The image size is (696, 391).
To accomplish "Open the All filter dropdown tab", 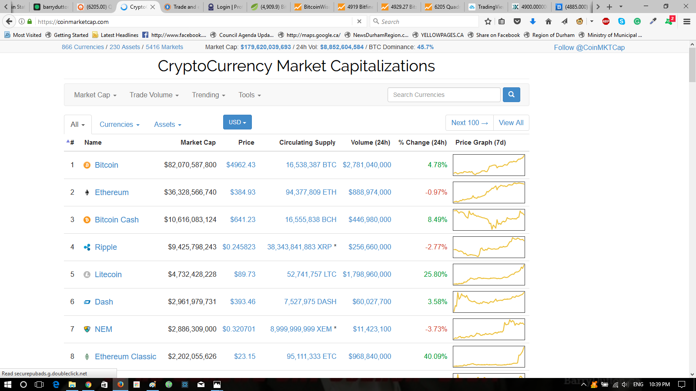I will pos(78,124).
